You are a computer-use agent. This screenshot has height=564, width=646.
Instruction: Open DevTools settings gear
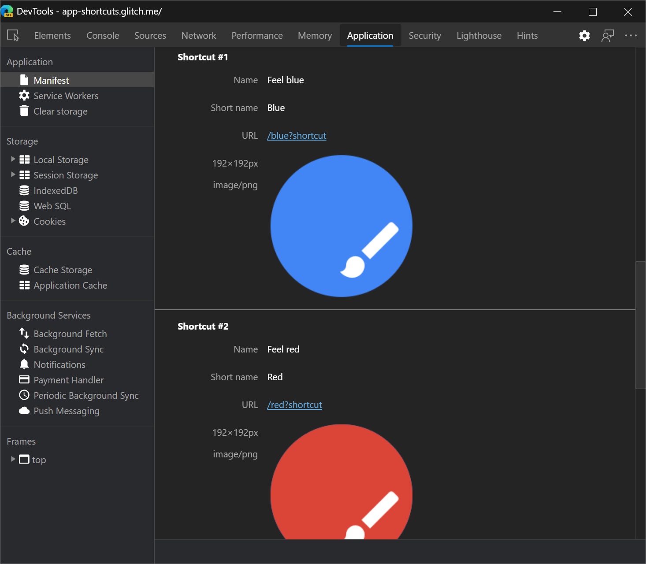tap(584, 35)
